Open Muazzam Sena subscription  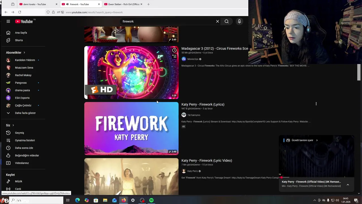coord(24,67)
